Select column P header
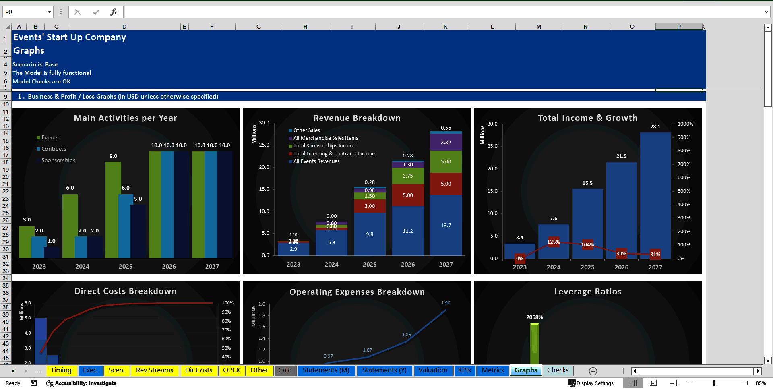This screenshot has width=773, height=389. [679, 27]
